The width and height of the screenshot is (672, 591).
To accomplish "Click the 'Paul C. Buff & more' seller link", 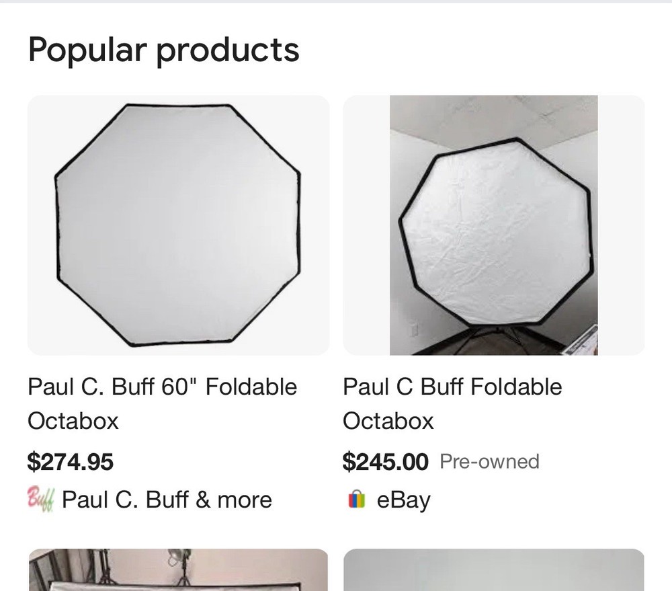I will coord(167,499).
